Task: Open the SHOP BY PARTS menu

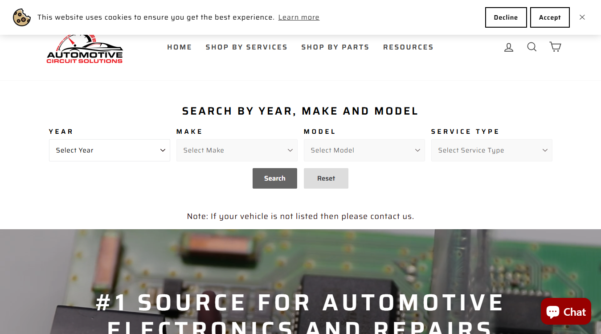Action: 335,47
